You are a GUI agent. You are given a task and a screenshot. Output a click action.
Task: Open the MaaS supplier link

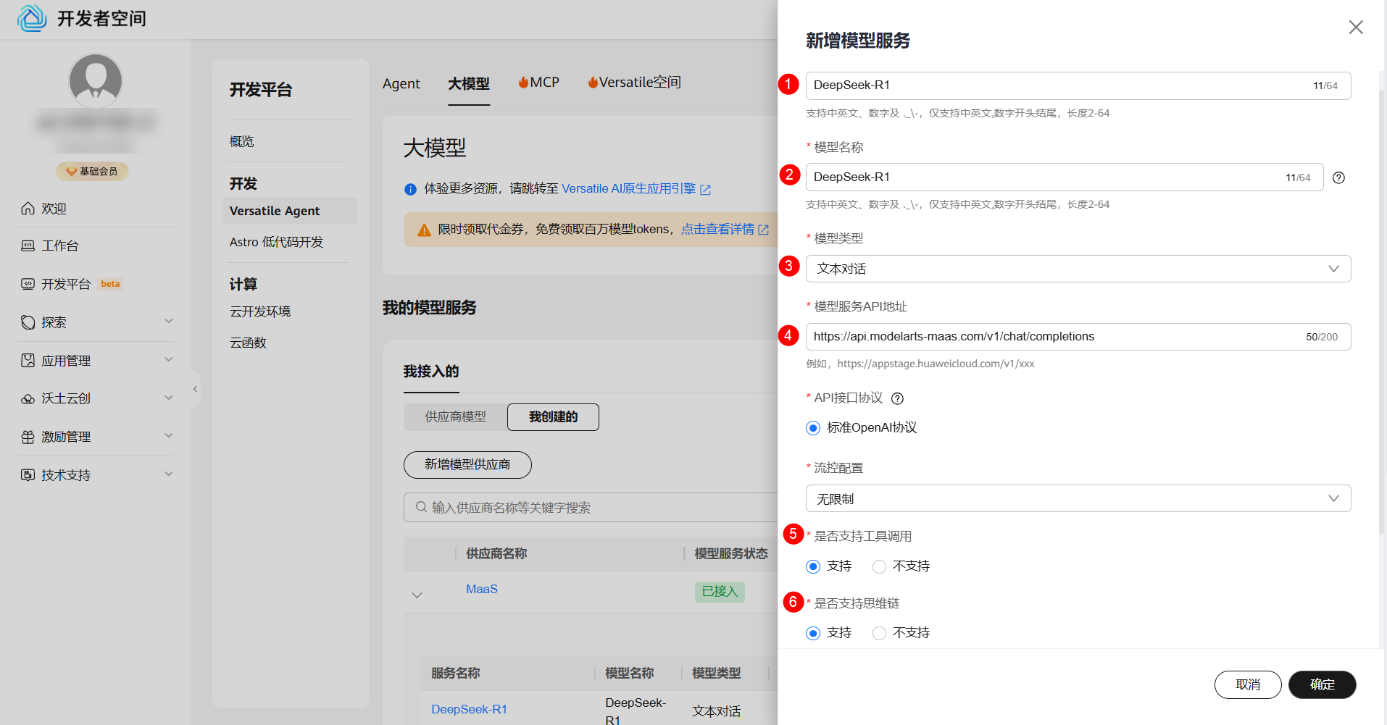(x=482, y=589)
